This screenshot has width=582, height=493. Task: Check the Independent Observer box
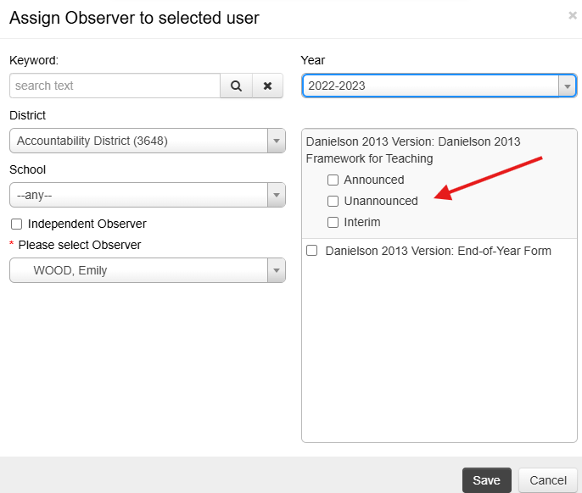[x=16, y=224]
